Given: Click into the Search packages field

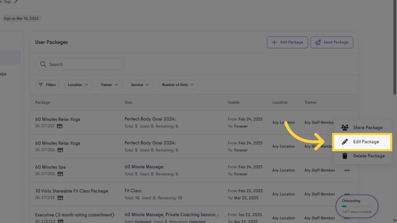Looking at the screenshot, I should pyautogui.click(x=84, y=64).
